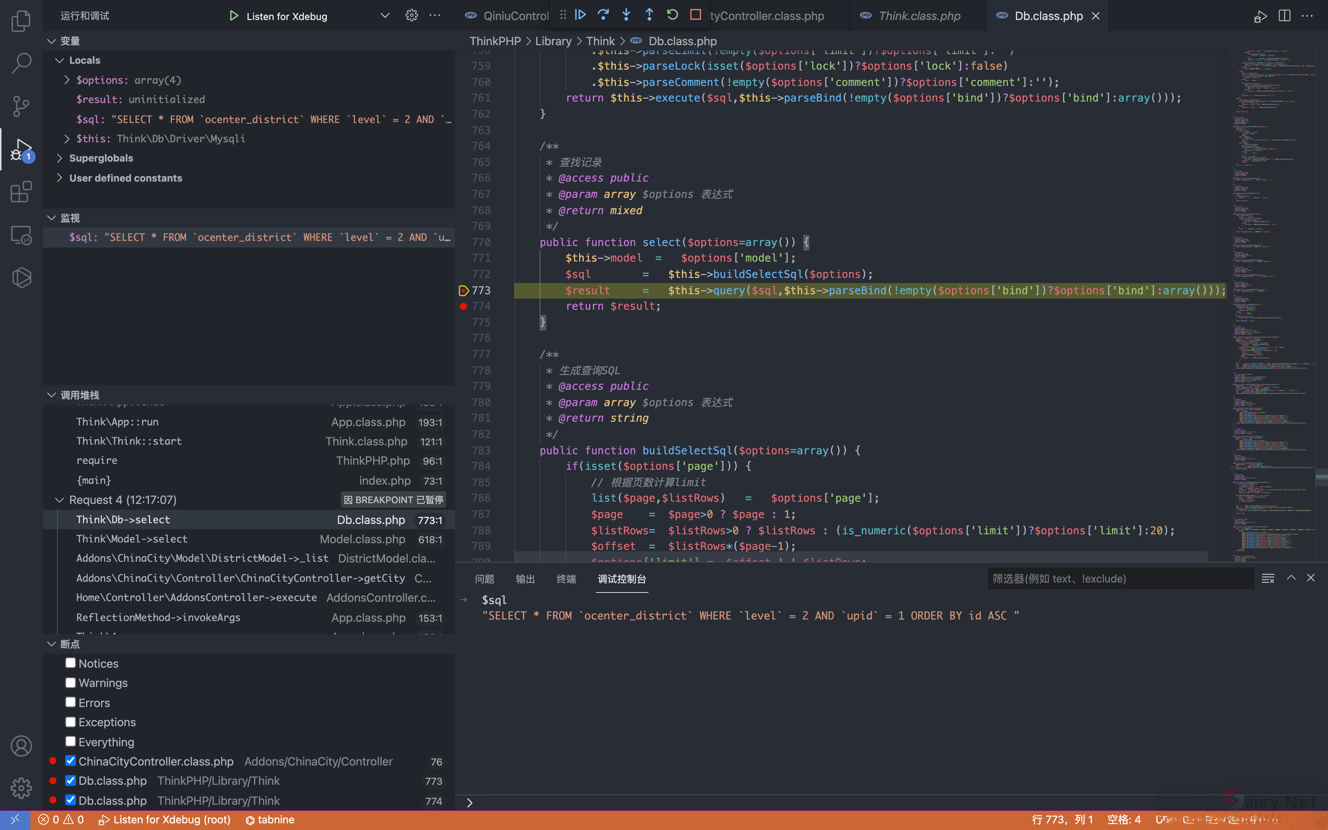Screen dimensions: 1328x830
Task: Open the debug configuration dropdown
Action: coord(385,15)
